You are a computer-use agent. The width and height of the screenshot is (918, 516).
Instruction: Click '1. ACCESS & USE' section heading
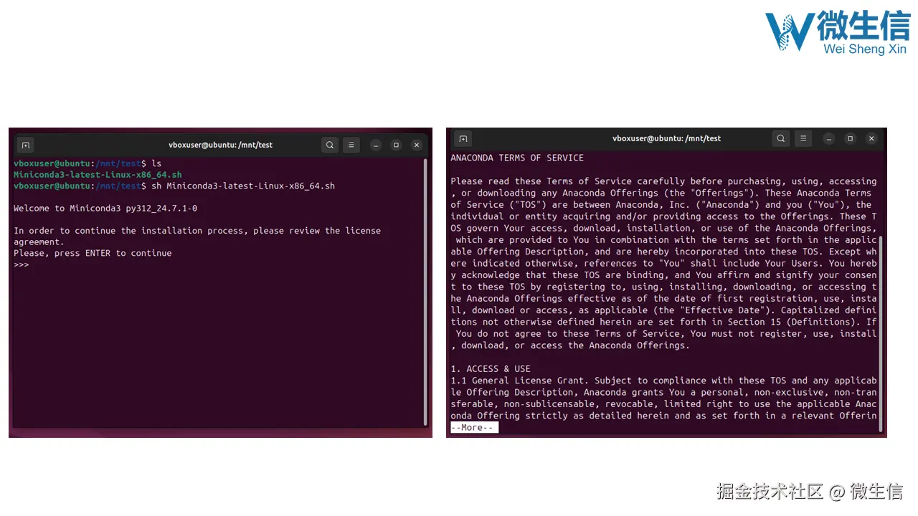tap(491, 369)
